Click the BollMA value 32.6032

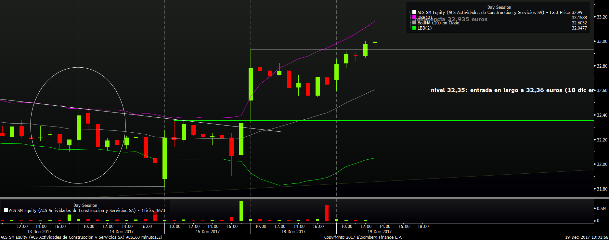point(579,23)
